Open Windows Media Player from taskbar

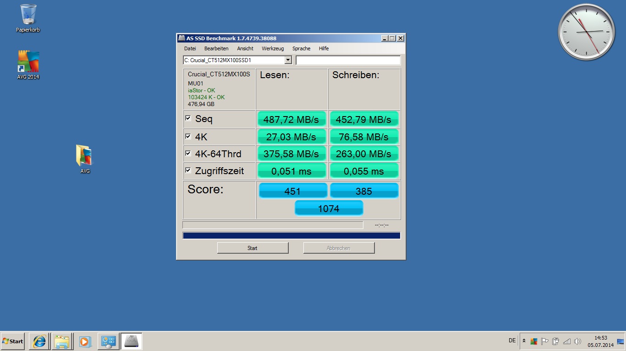pos(85,341)
